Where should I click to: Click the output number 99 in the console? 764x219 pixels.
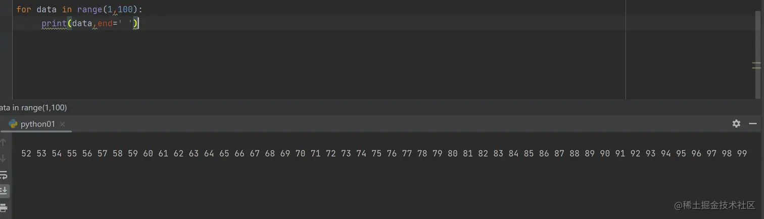tap(741, 154)
